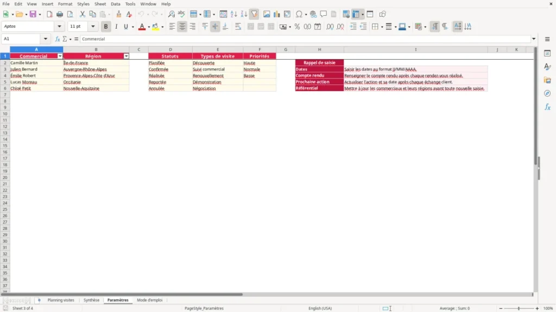Click the Cut scissors icon
This screenshot has width=556, height=312.
pos(83,14)
